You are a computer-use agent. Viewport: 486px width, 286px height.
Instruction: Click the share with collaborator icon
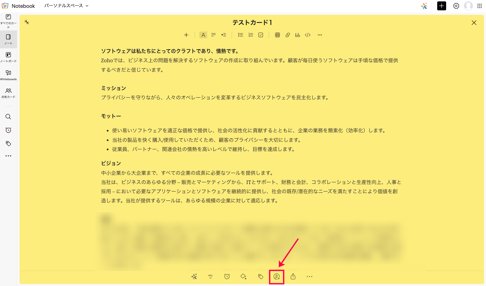click(x=277, y=277)
